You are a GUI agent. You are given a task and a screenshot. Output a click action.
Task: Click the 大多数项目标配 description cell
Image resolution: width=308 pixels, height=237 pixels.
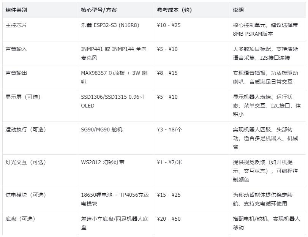pyautogui.click(x=268, y=53)
